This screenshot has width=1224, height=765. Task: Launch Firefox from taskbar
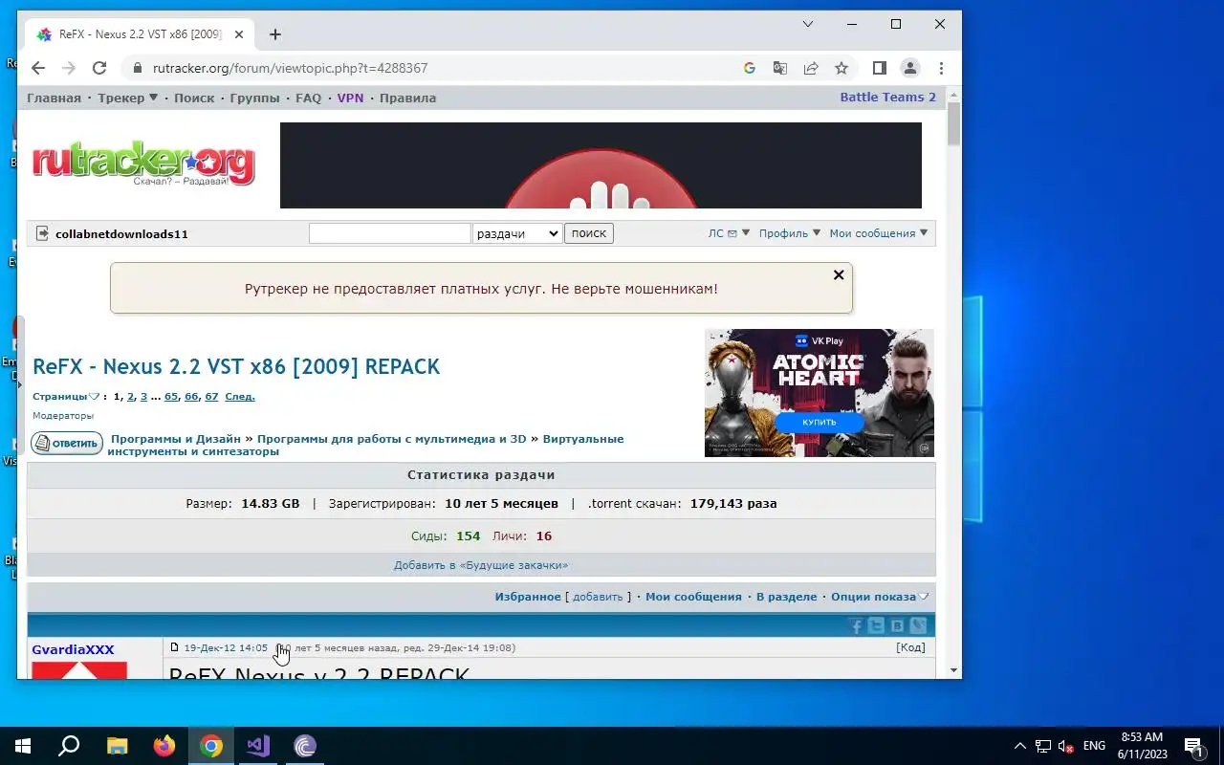click(x=164, y=746)
